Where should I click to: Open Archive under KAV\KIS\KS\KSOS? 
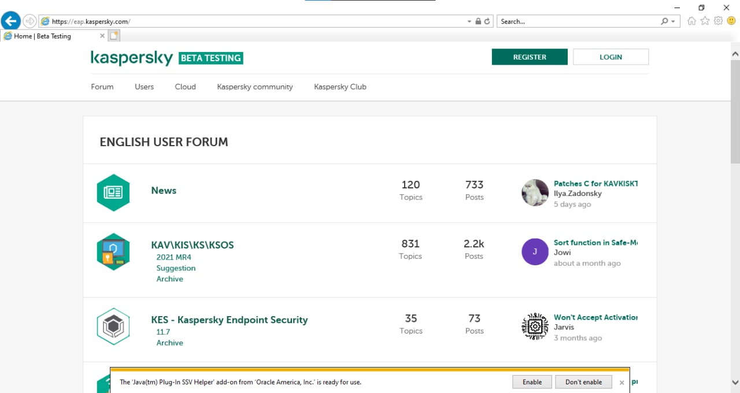click(x=170, y=279)
